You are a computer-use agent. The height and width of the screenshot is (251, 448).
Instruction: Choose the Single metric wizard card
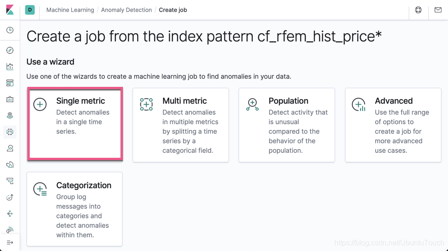75,124
